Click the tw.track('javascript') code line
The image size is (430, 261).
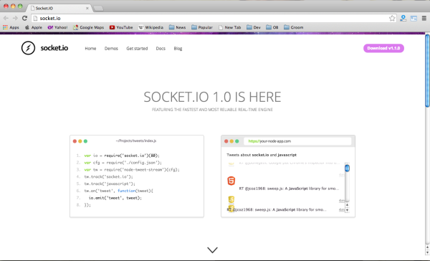(110, 184)
